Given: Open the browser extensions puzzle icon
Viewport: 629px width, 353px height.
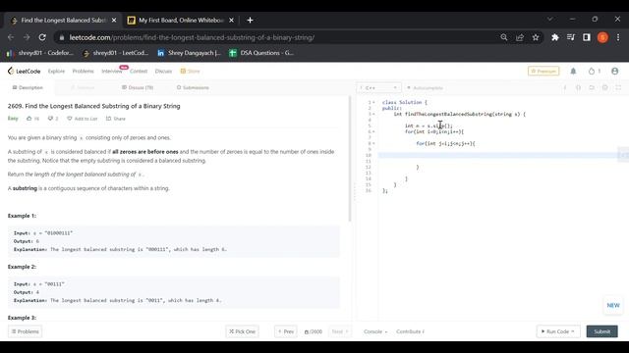Looking at the screenshot, I should click(555, 37).
